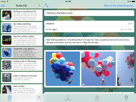Image resolution: width=136 pixels, height=102 pixels.
Task: Open the Help tab
Action: click(x=126, y=98)
